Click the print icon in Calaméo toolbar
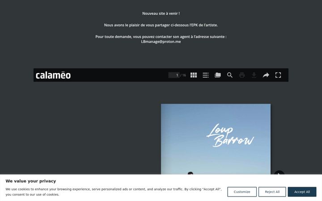Screen dimensions: 322x201 pos(242,75)
